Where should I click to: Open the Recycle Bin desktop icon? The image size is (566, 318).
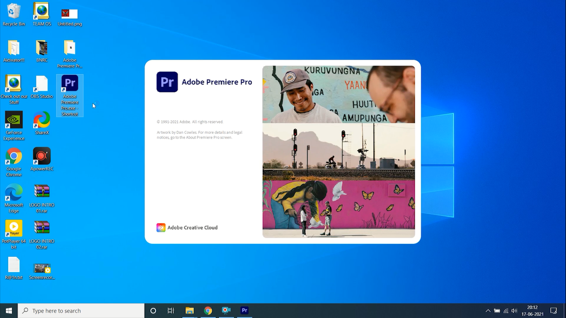[14, 14]
